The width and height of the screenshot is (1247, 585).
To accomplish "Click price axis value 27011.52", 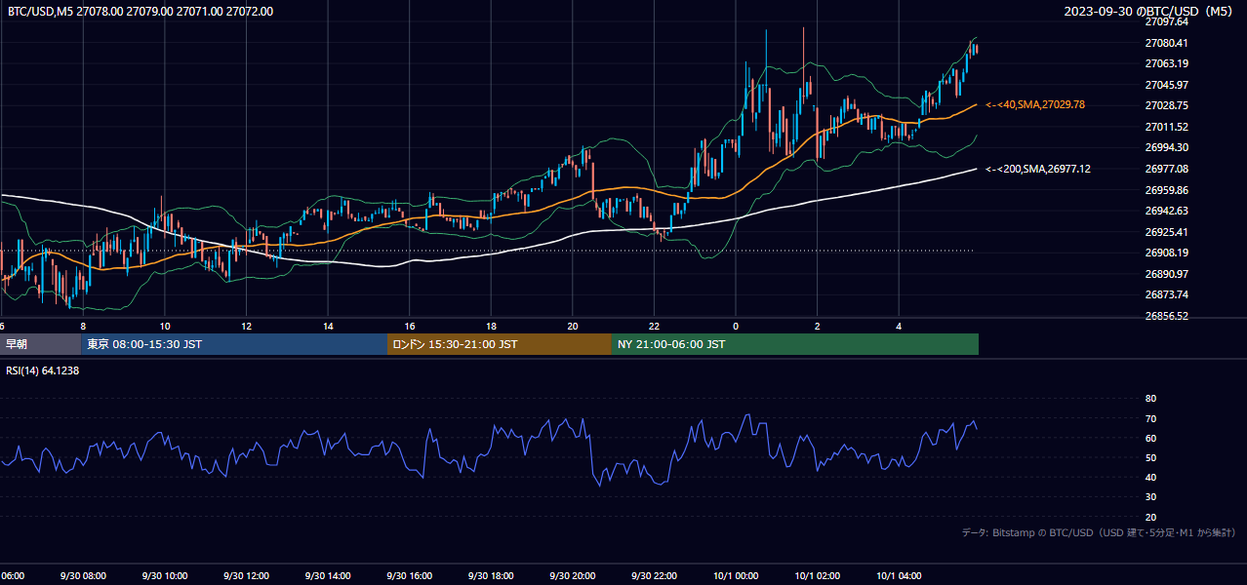I will [1166, 127].
